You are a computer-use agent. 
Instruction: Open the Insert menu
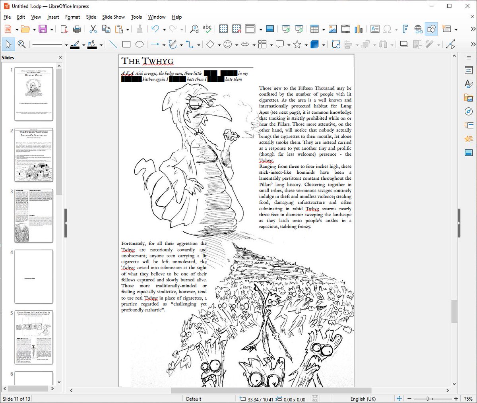click(x=53, y=17)
